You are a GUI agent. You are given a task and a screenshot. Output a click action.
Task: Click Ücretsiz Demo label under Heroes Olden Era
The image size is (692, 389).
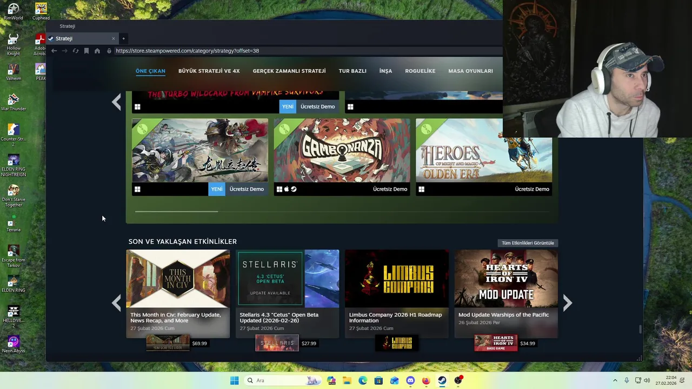[x=532, y=189]
